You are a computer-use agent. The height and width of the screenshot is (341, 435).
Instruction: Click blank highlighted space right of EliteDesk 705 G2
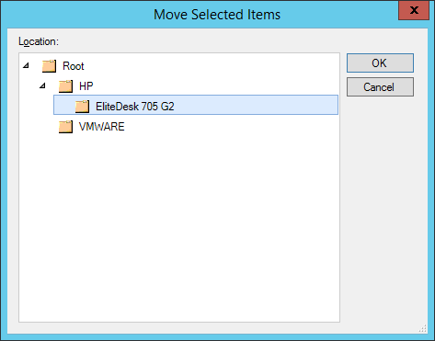[x=256, y=105]
